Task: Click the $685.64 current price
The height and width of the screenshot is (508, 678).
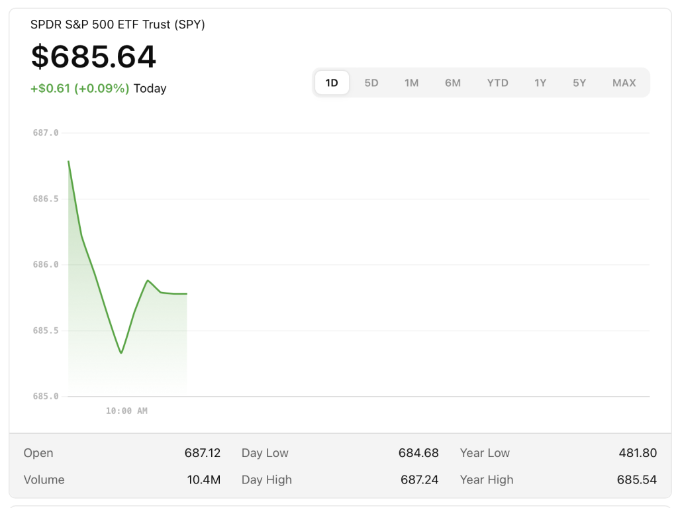Action: pyautogui.click(x=93, y=57)
